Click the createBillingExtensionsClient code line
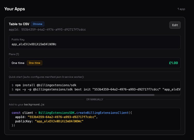This screenshot has height=140, width=194. click(x=72, y=113)
